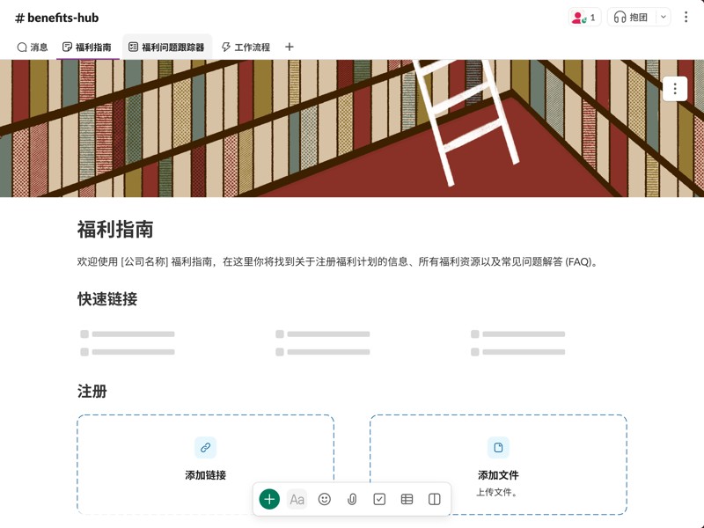Open the channel three-dot menu

pos(688,17)
